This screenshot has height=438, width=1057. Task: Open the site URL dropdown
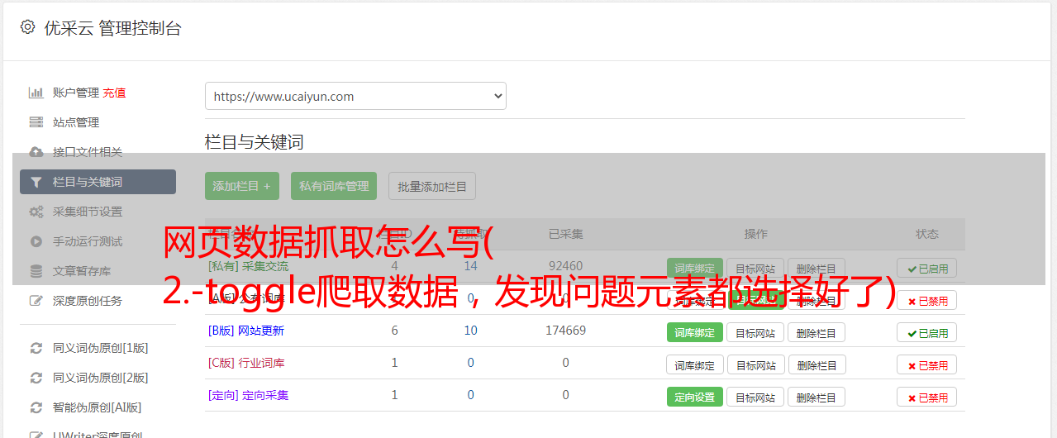(355, 96)
